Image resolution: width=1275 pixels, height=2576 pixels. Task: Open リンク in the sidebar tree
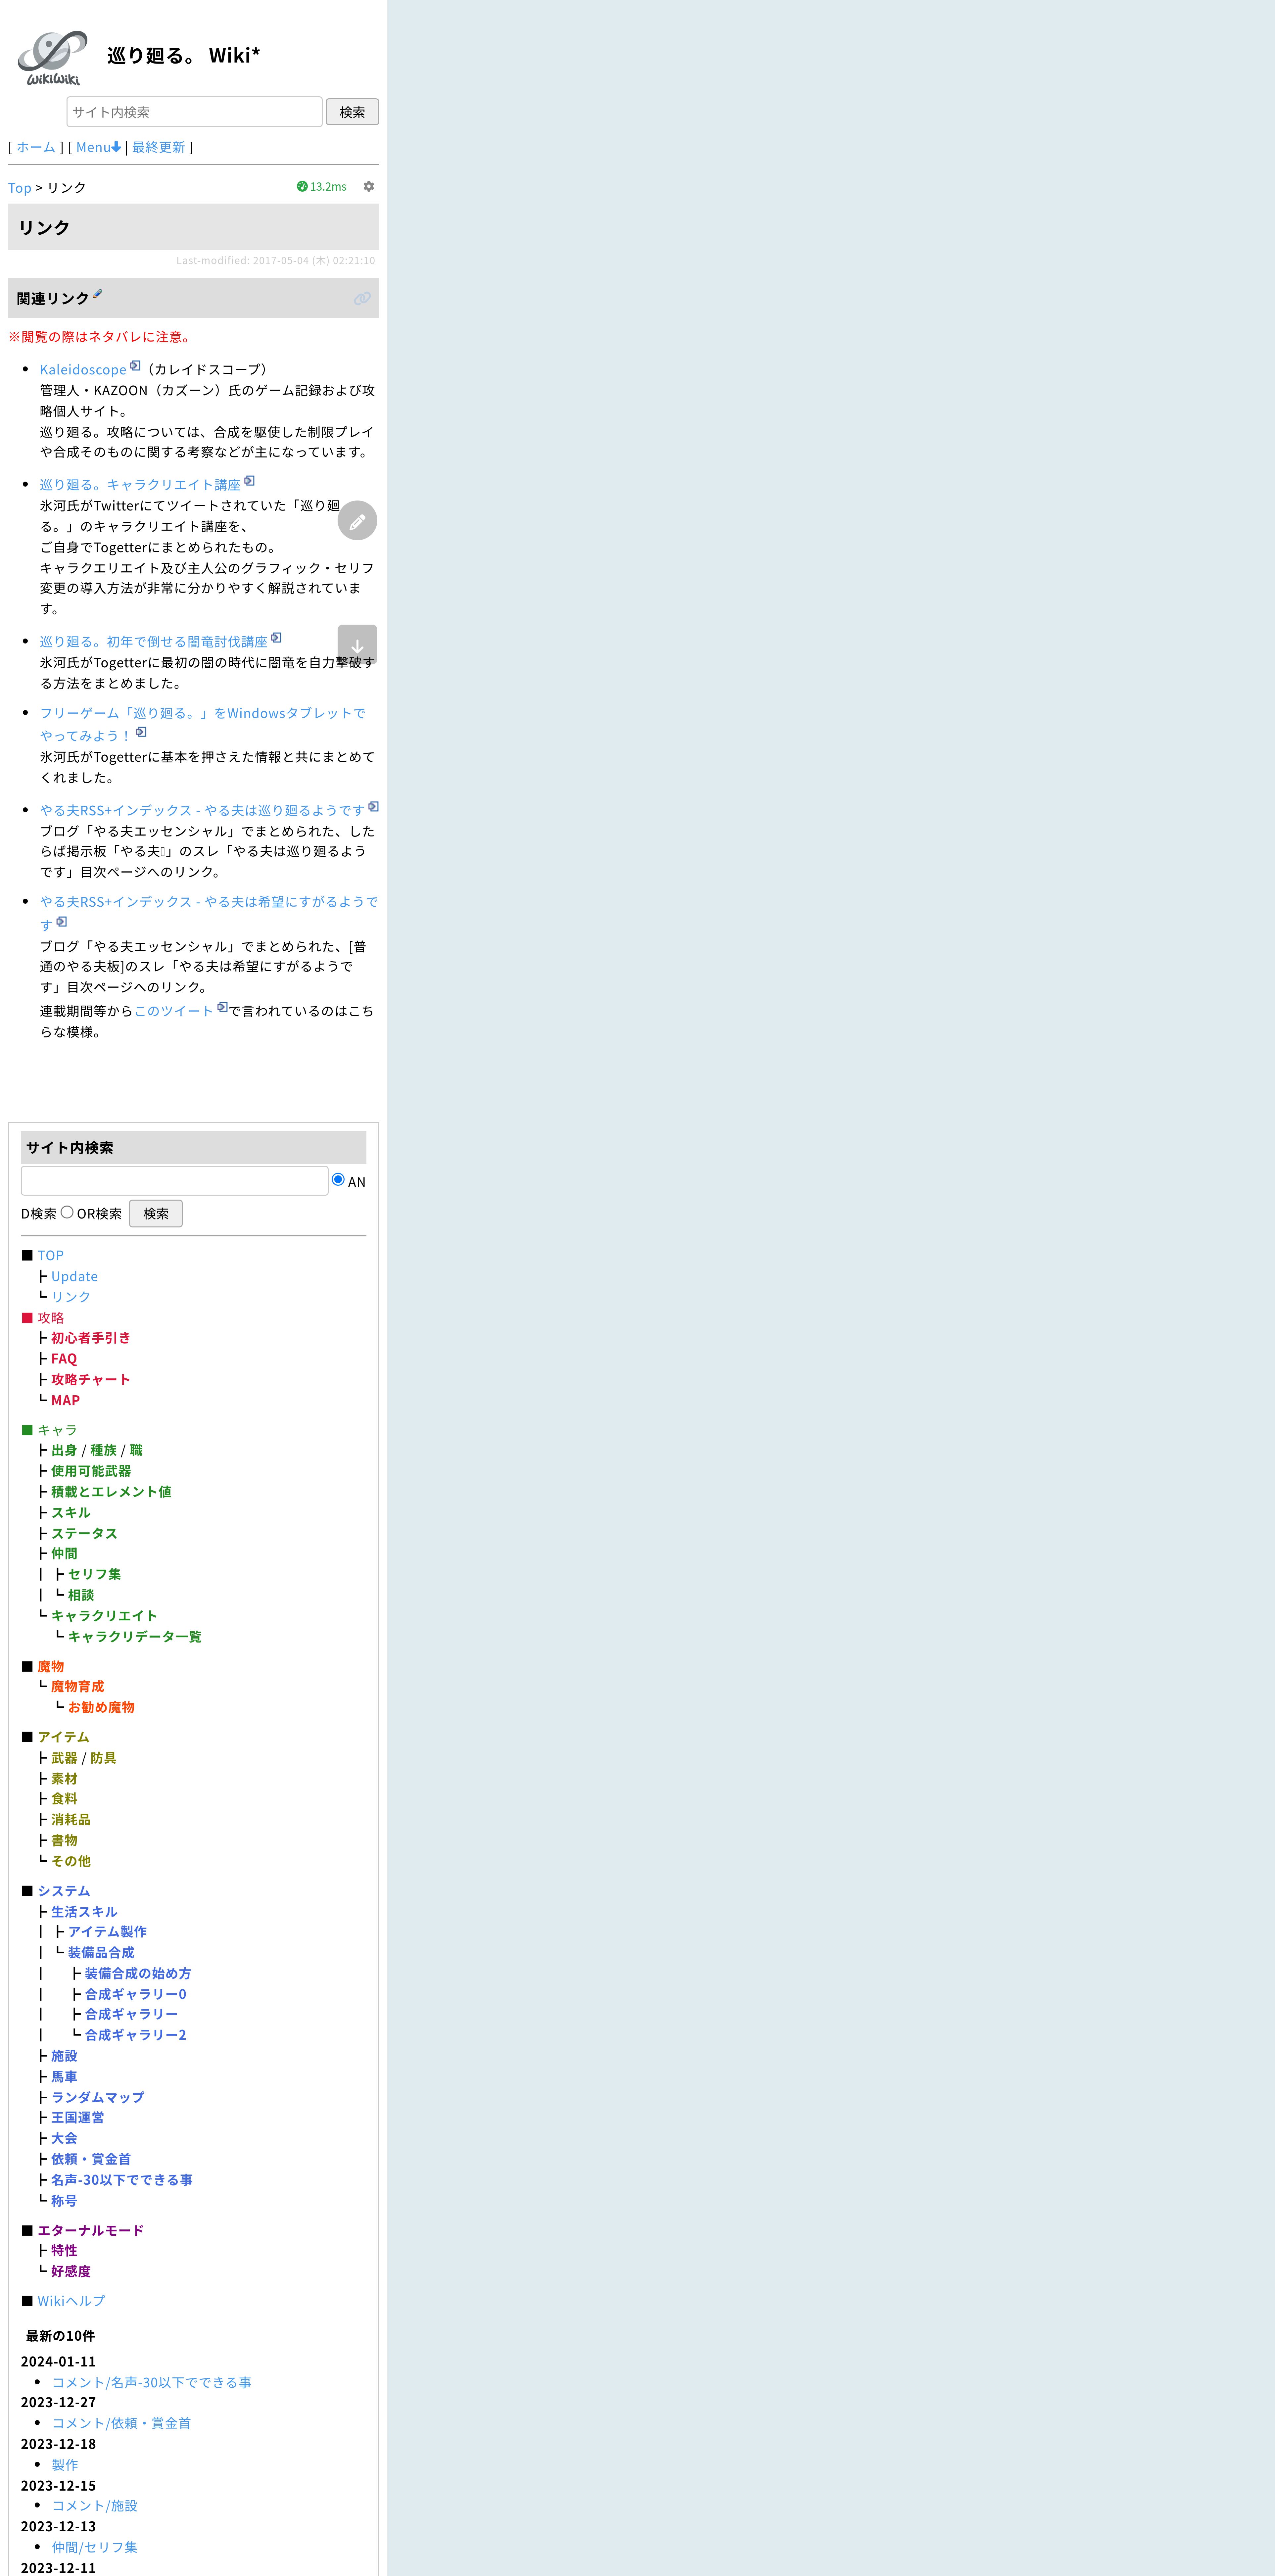coord(71,1297)
